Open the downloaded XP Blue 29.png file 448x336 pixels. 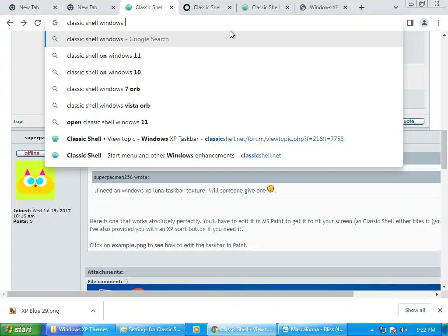(40, 311)
